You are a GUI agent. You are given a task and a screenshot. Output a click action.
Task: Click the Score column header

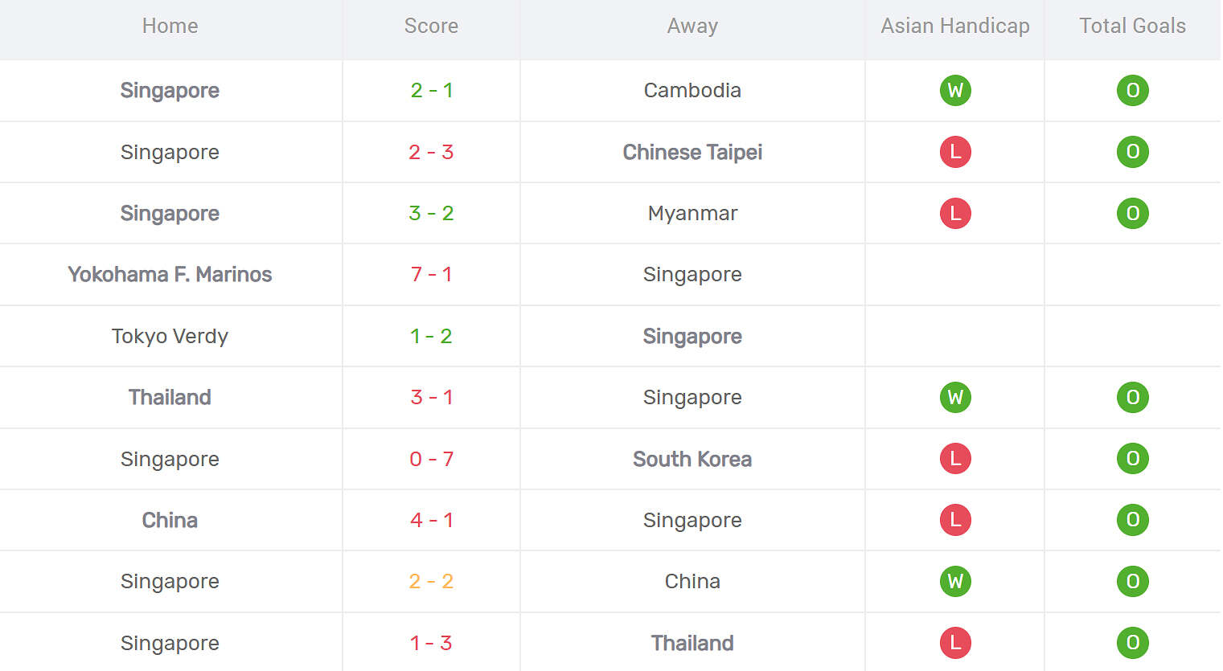(431, 26)
